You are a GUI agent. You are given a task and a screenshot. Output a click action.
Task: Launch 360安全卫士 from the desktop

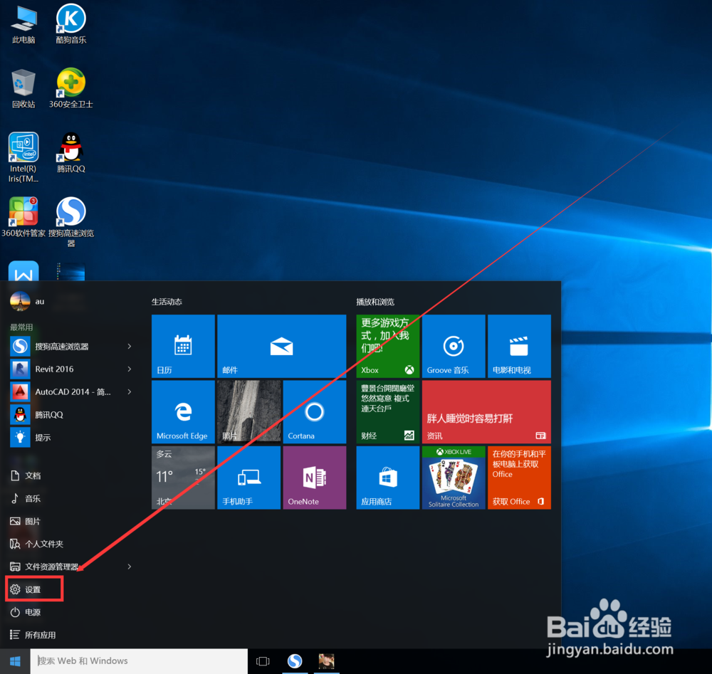click(70, 88)
